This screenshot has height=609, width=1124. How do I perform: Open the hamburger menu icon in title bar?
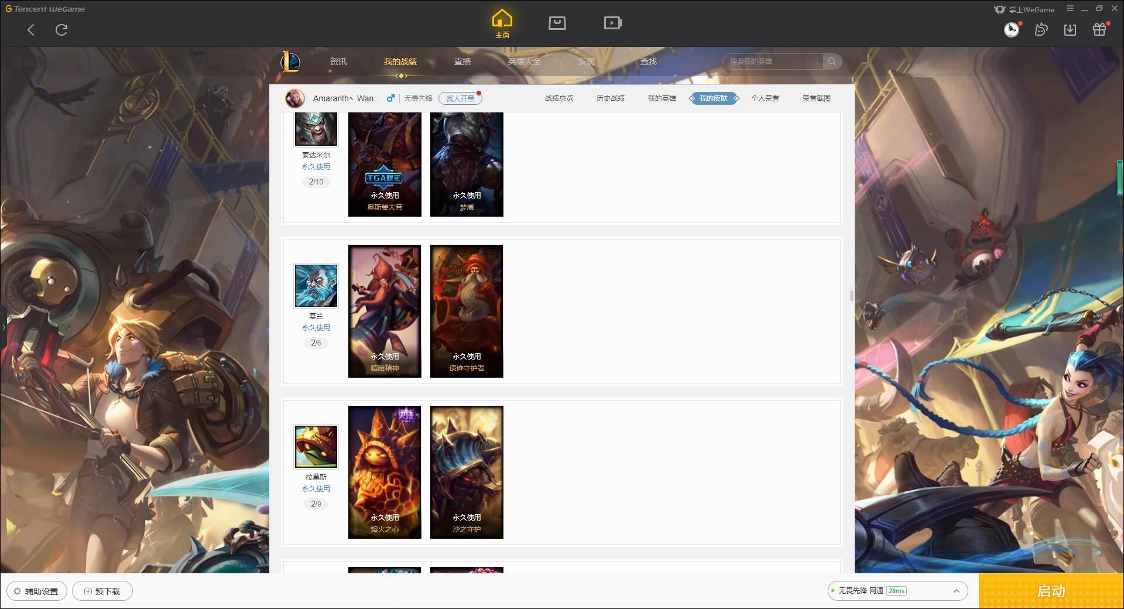1070,9
